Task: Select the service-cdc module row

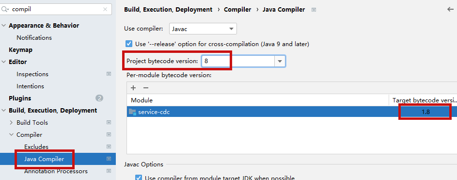Action: 292,112
